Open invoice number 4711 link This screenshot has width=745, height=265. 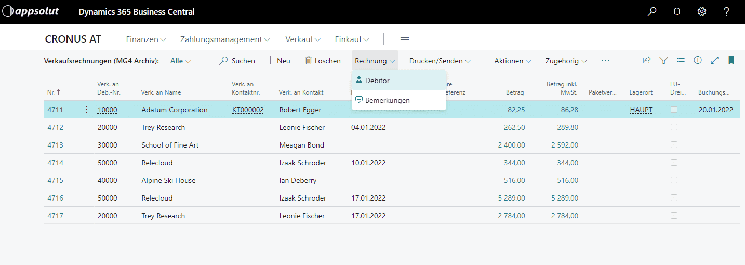coord(55,110)
